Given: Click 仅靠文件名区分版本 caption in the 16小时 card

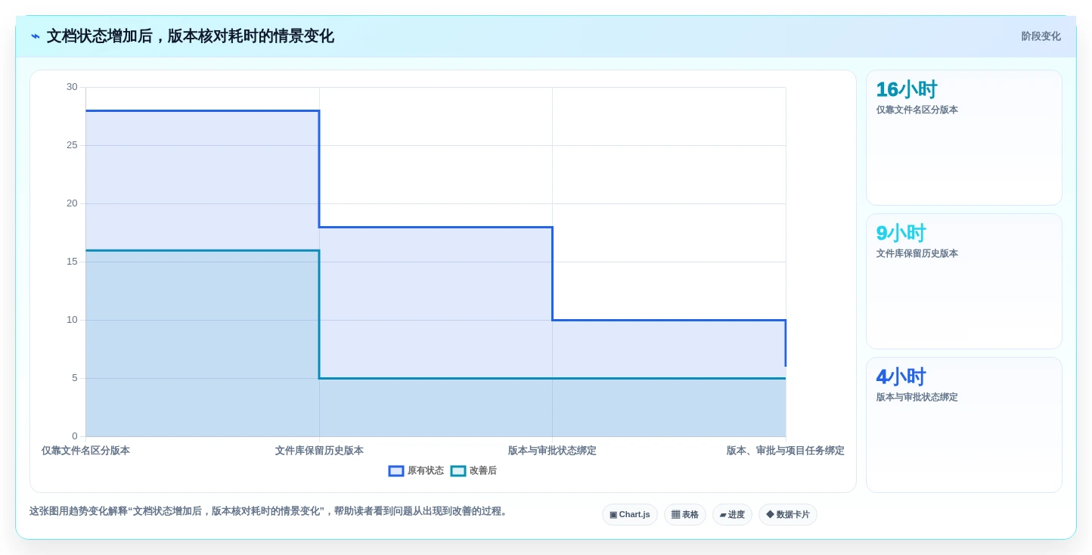Looking at the screenshot, I should pos(917,110).
